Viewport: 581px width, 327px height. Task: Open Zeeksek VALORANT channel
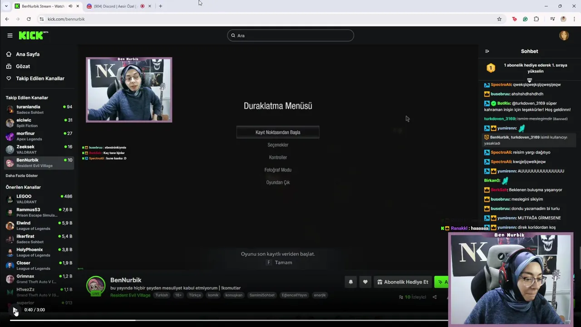point(39,149)
